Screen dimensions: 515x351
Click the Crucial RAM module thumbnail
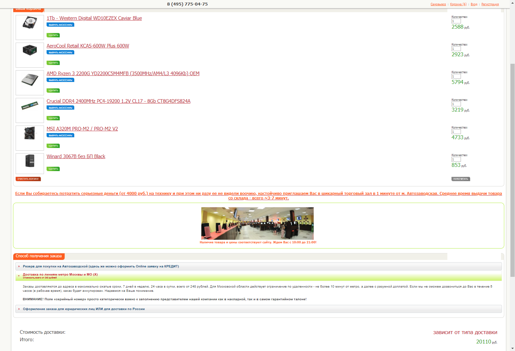30,110
